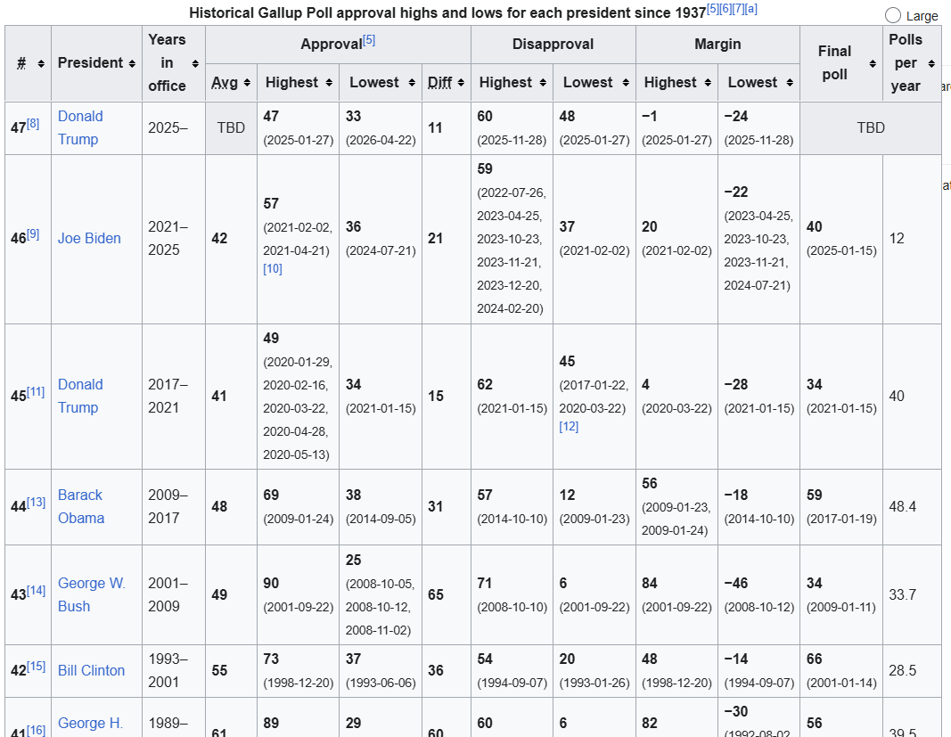Open Barack Obama article link

tap(81, 506)
